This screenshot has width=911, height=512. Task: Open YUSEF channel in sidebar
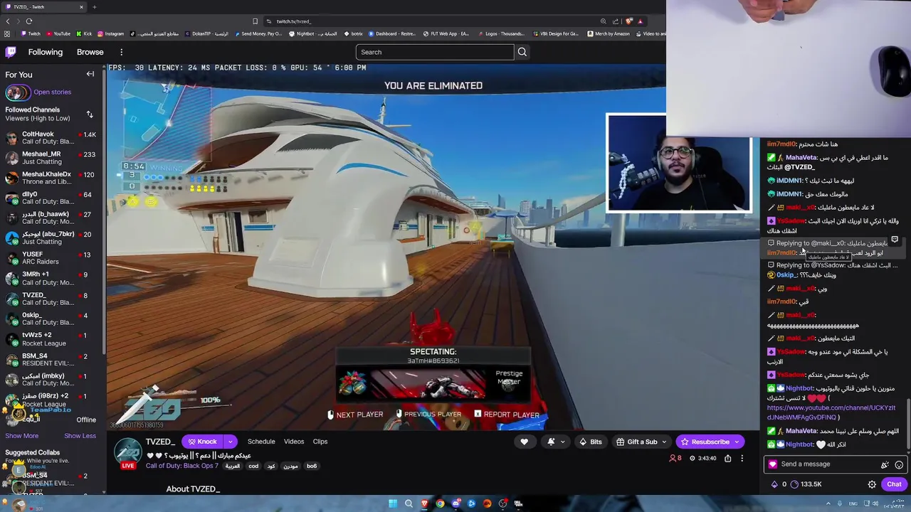51,258
